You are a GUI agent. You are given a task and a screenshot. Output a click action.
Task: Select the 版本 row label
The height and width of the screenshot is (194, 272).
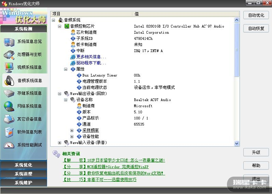[x=86, y=112]
